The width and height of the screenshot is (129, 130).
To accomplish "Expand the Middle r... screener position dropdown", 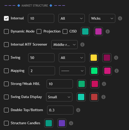I will [x=64, y=45].
